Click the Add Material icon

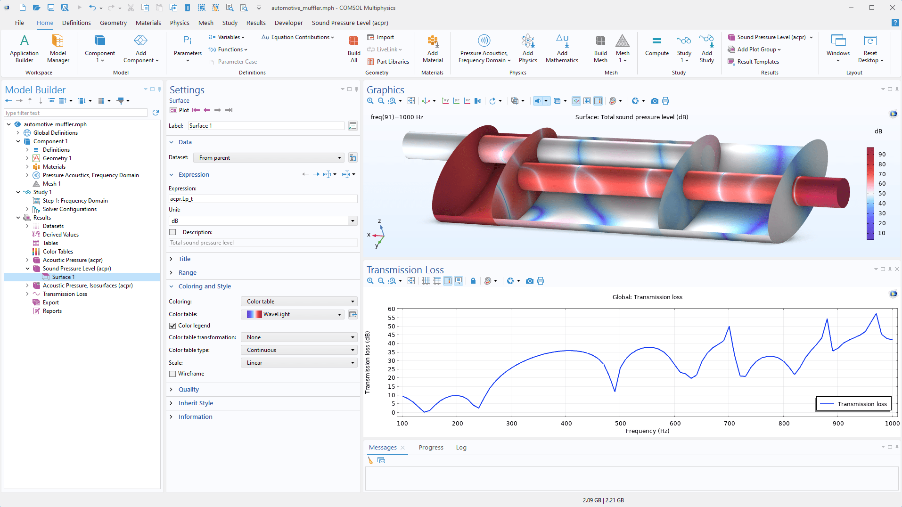[x=433, y=49]
